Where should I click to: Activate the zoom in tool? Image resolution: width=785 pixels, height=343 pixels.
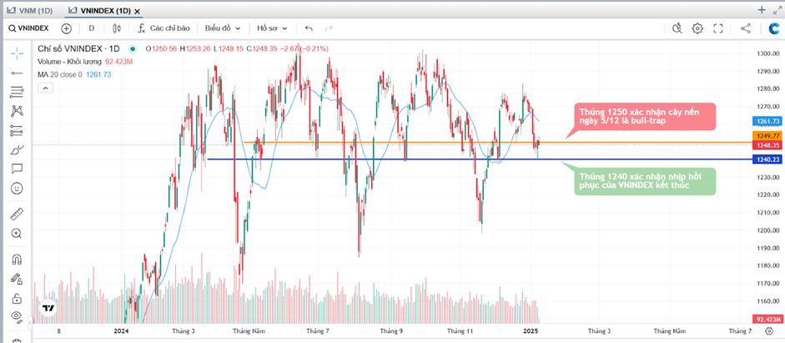pos(17,234)
